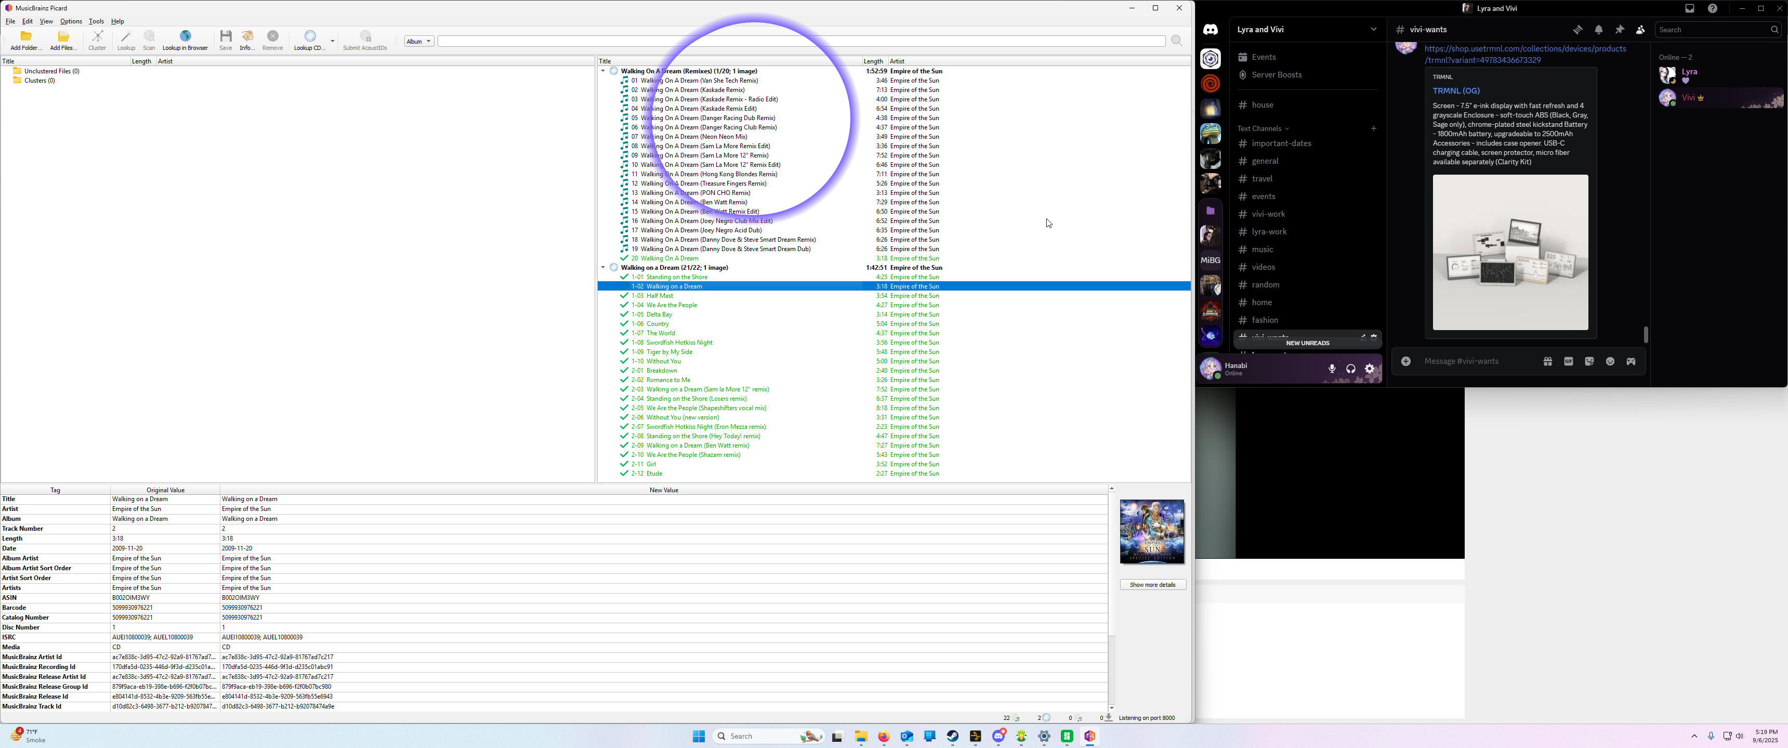Open Discord pinned messages icon
Viewport: 1788px width, 748px height.
click(x=1619, y=30)
